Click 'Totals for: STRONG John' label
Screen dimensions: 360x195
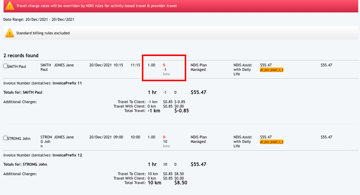[x=25, y=164]
